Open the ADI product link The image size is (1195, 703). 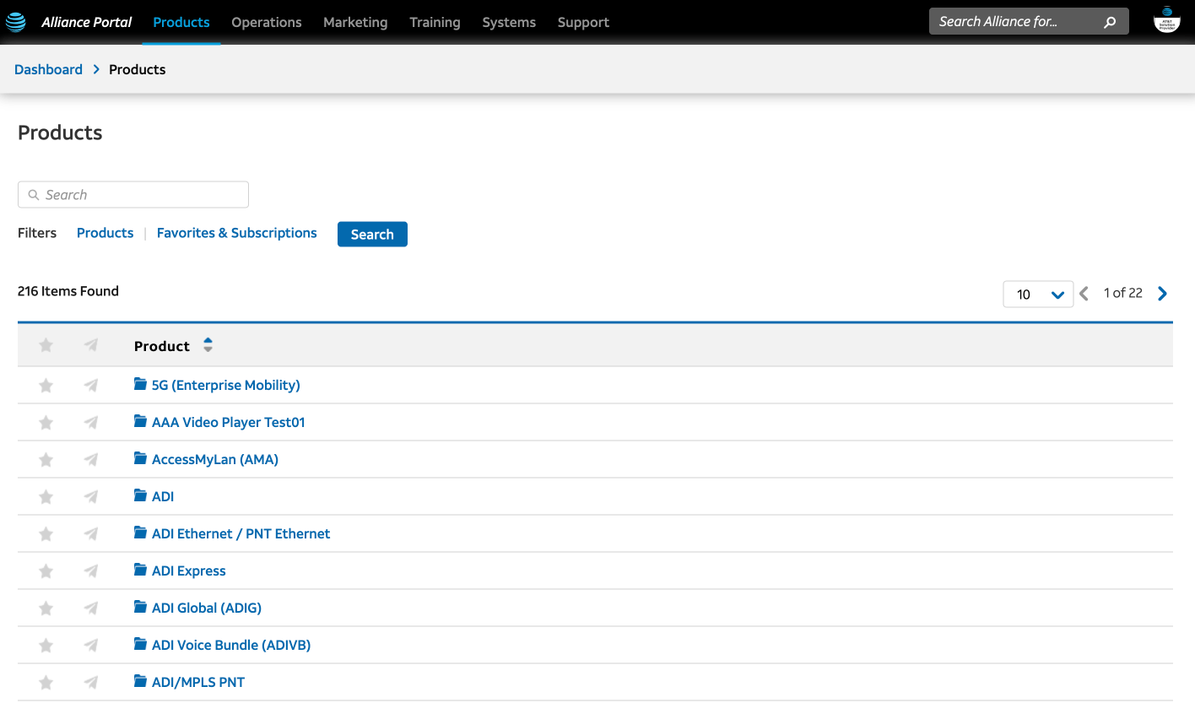pyautogui.click(x=163, y=497)
